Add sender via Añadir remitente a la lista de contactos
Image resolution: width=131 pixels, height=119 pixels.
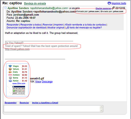85,25
